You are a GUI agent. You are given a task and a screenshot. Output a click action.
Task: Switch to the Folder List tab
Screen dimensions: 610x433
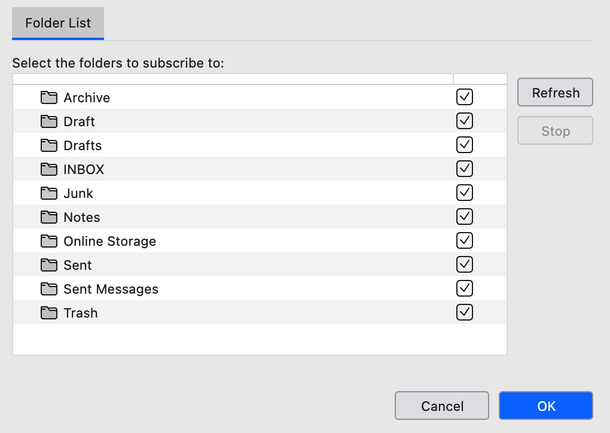tap(58, 23)
